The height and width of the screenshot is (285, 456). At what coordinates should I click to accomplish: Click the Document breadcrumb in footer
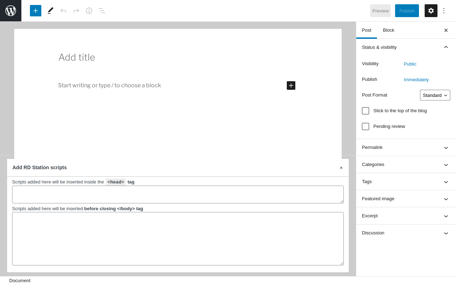pyautogui.click(x=20, y=281)
